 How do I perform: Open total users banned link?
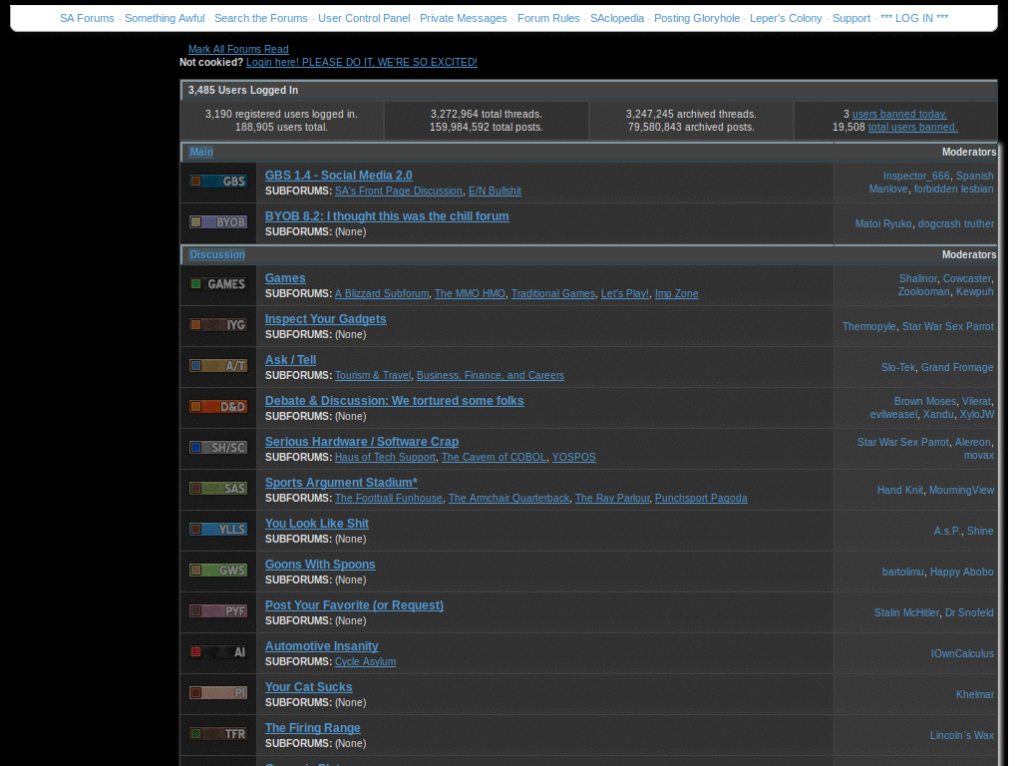(x=912, y=127)
